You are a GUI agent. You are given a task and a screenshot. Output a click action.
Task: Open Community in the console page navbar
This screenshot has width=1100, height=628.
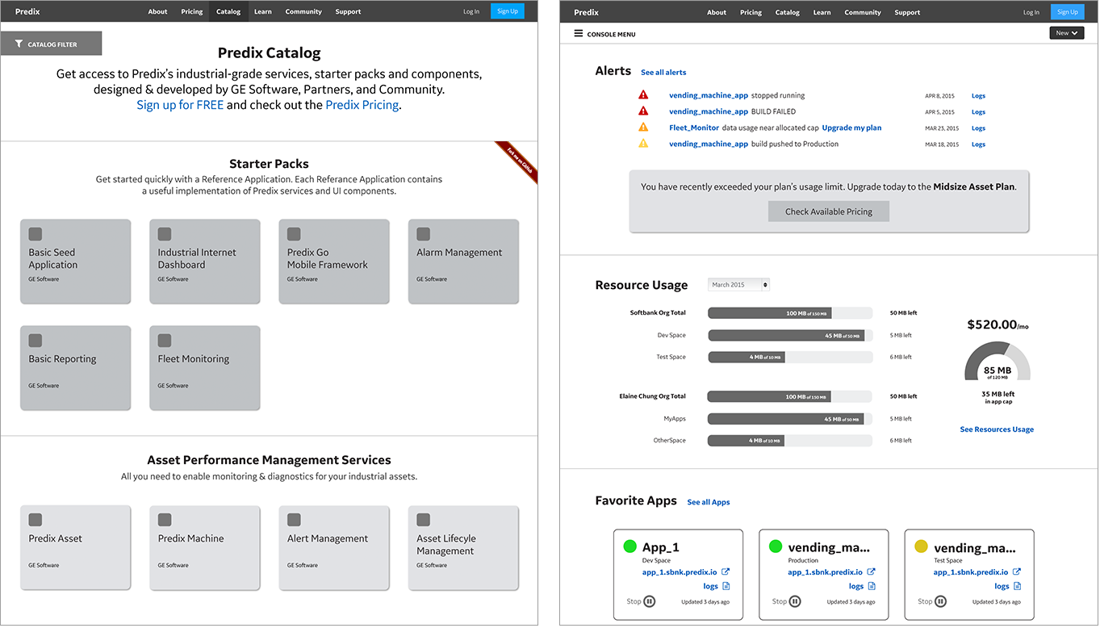pos(863,12)
